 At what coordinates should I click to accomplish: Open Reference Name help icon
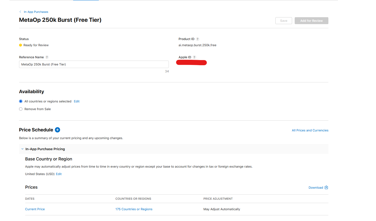[x=47, y=57]
